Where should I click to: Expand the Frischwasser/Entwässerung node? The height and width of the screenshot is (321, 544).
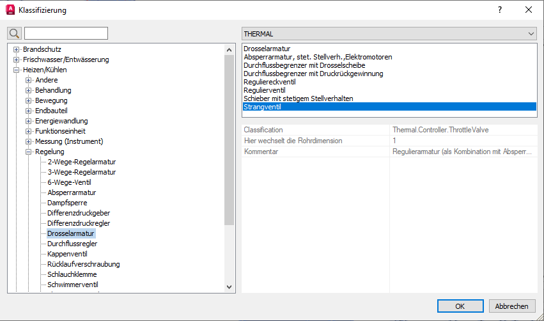pyautogui.click(x=17, y=59)
